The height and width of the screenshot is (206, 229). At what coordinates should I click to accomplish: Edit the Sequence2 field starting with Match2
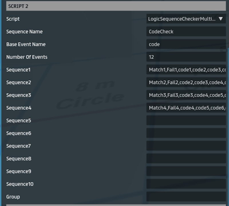pyautogui.click(x=186, y=83)
